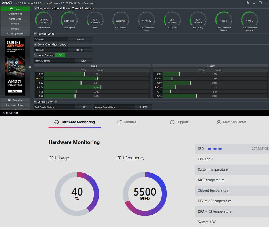
Task: Click the Home icon in Ryzen Master sidebar
Action: pyautogui.click(x=12, y=9)
